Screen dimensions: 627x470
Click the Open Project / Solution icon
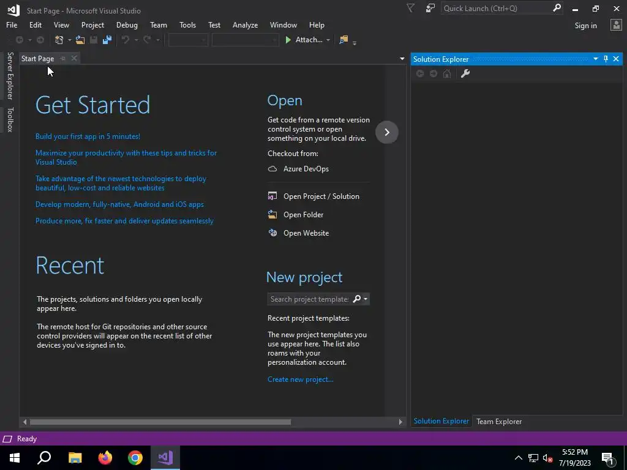pos(272,196)
